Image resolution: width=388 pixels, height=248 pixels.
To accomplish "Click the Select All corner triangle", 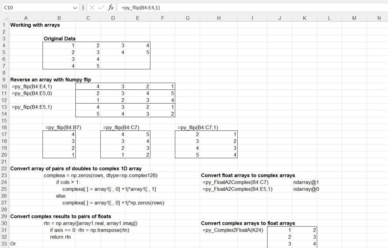I will click(4, 18).
